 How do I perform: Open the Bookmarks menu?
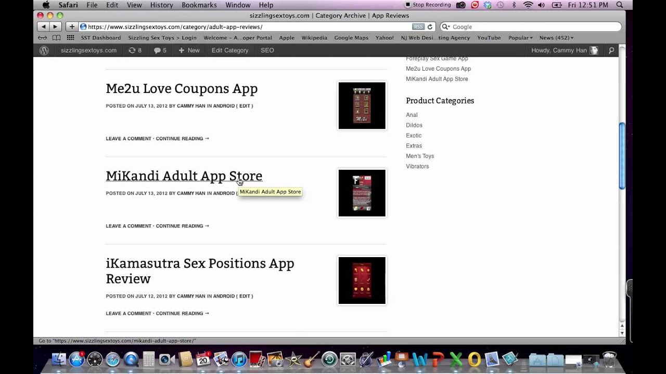(x=199, y=5)
